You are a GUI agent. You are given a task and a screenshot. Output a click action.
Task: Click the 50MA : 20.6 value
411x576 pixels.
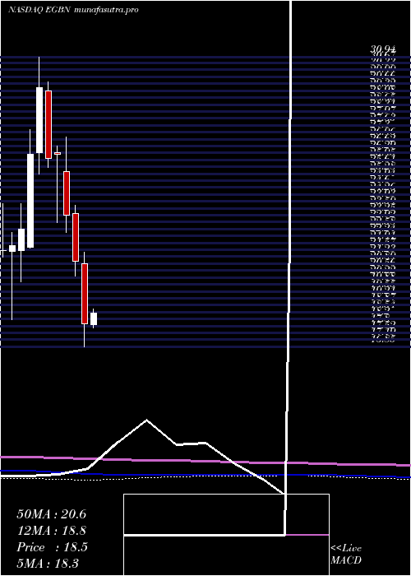51,514
